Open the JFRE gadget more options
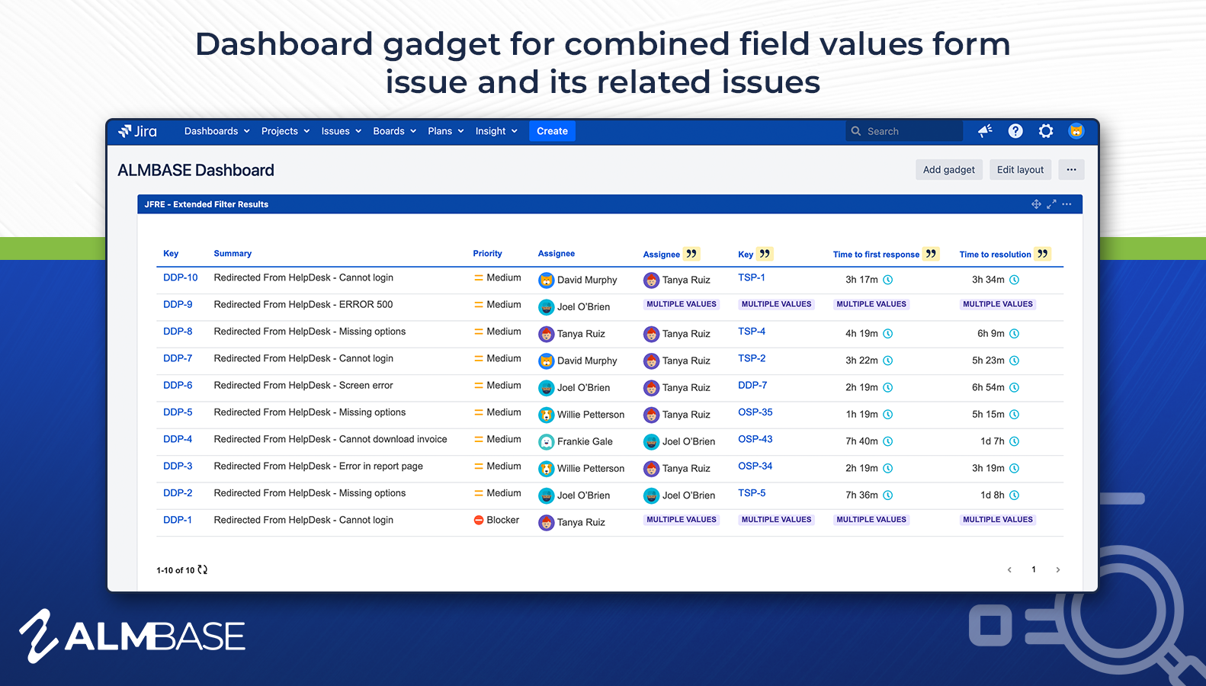Screen dimensions: 1206x686 [1066, 204]
